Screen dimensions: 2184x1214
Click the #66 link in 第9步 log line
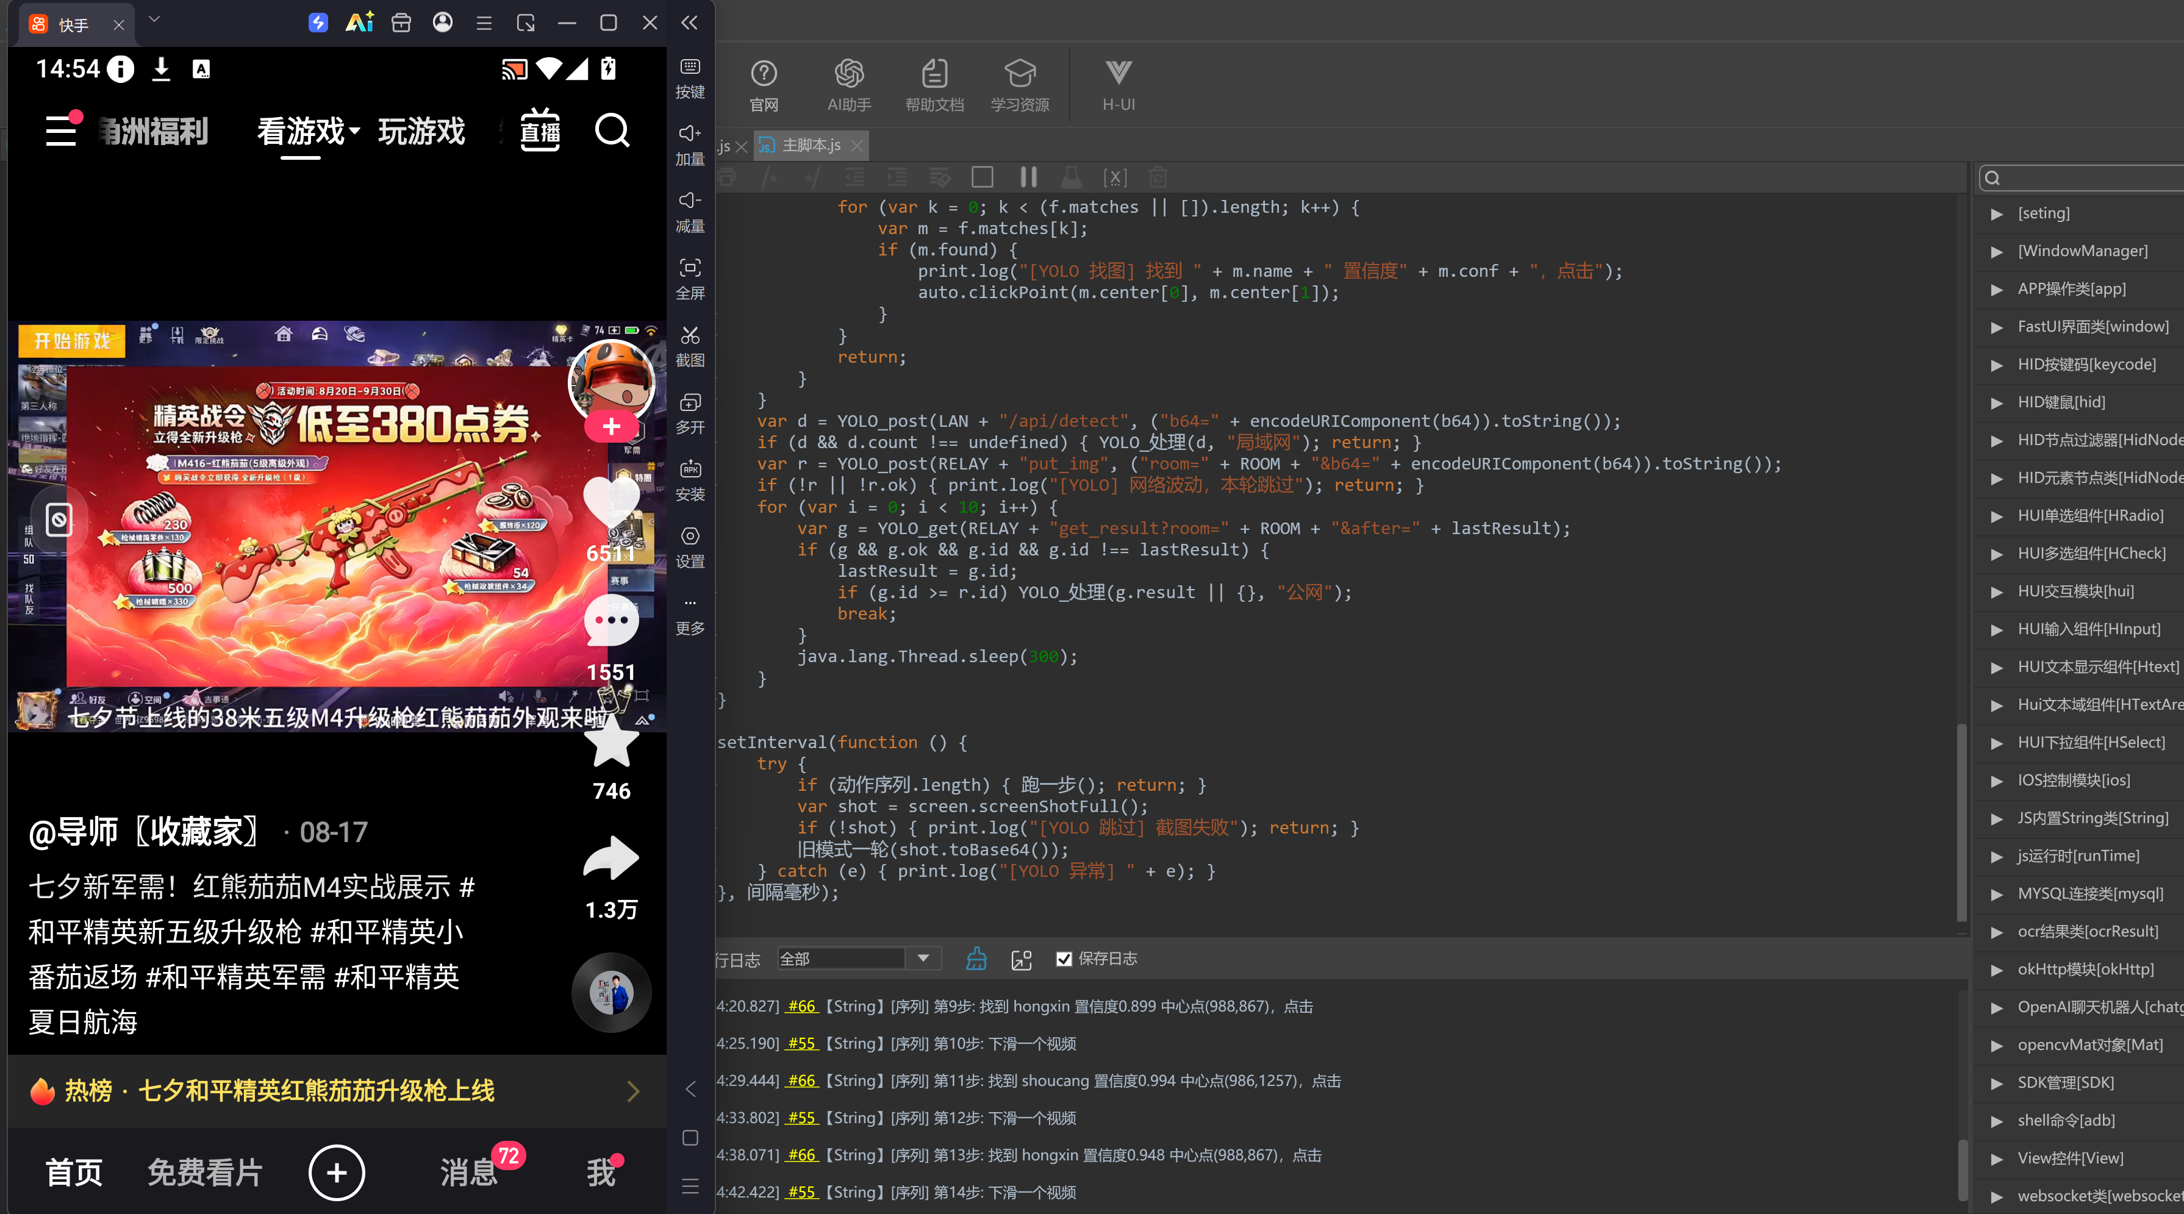coord(801,1006)
